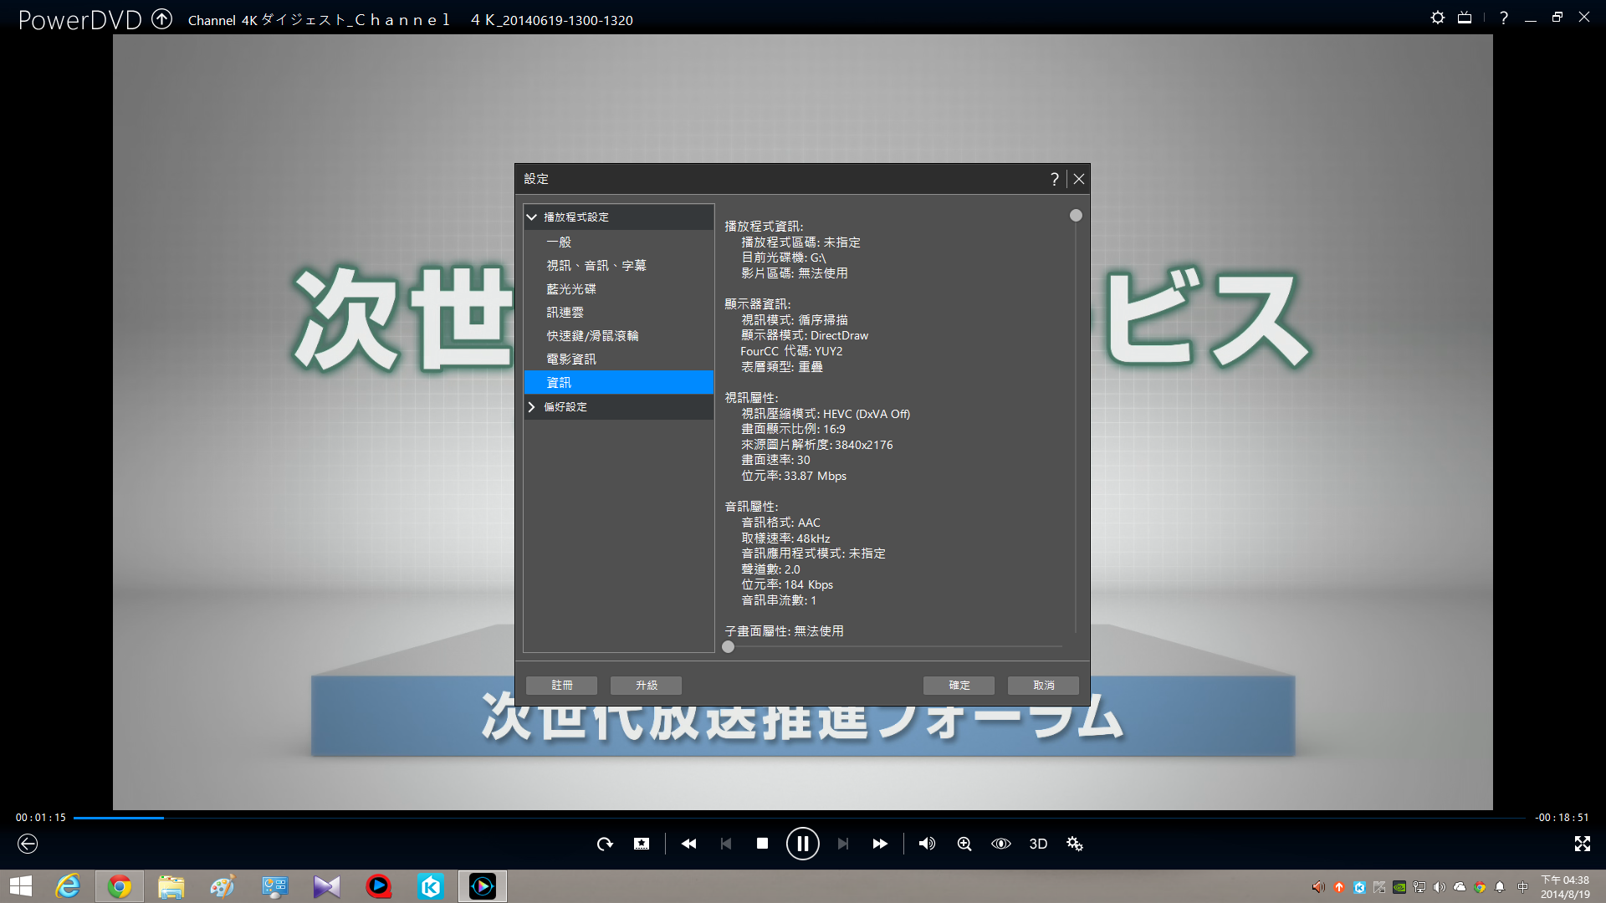Open the player settings gears icon

pos(1075,844)
